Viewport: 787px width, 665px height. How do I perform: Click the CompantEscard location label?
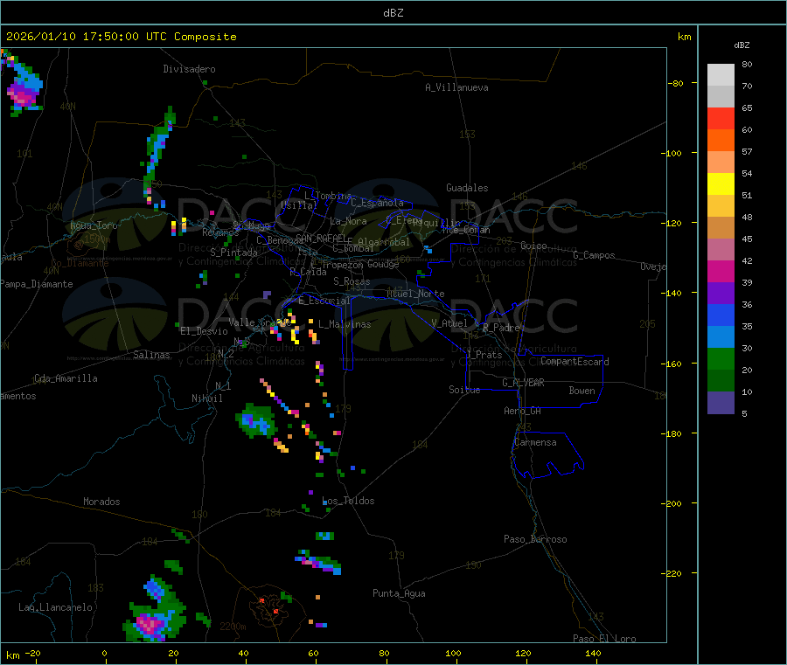575,361
